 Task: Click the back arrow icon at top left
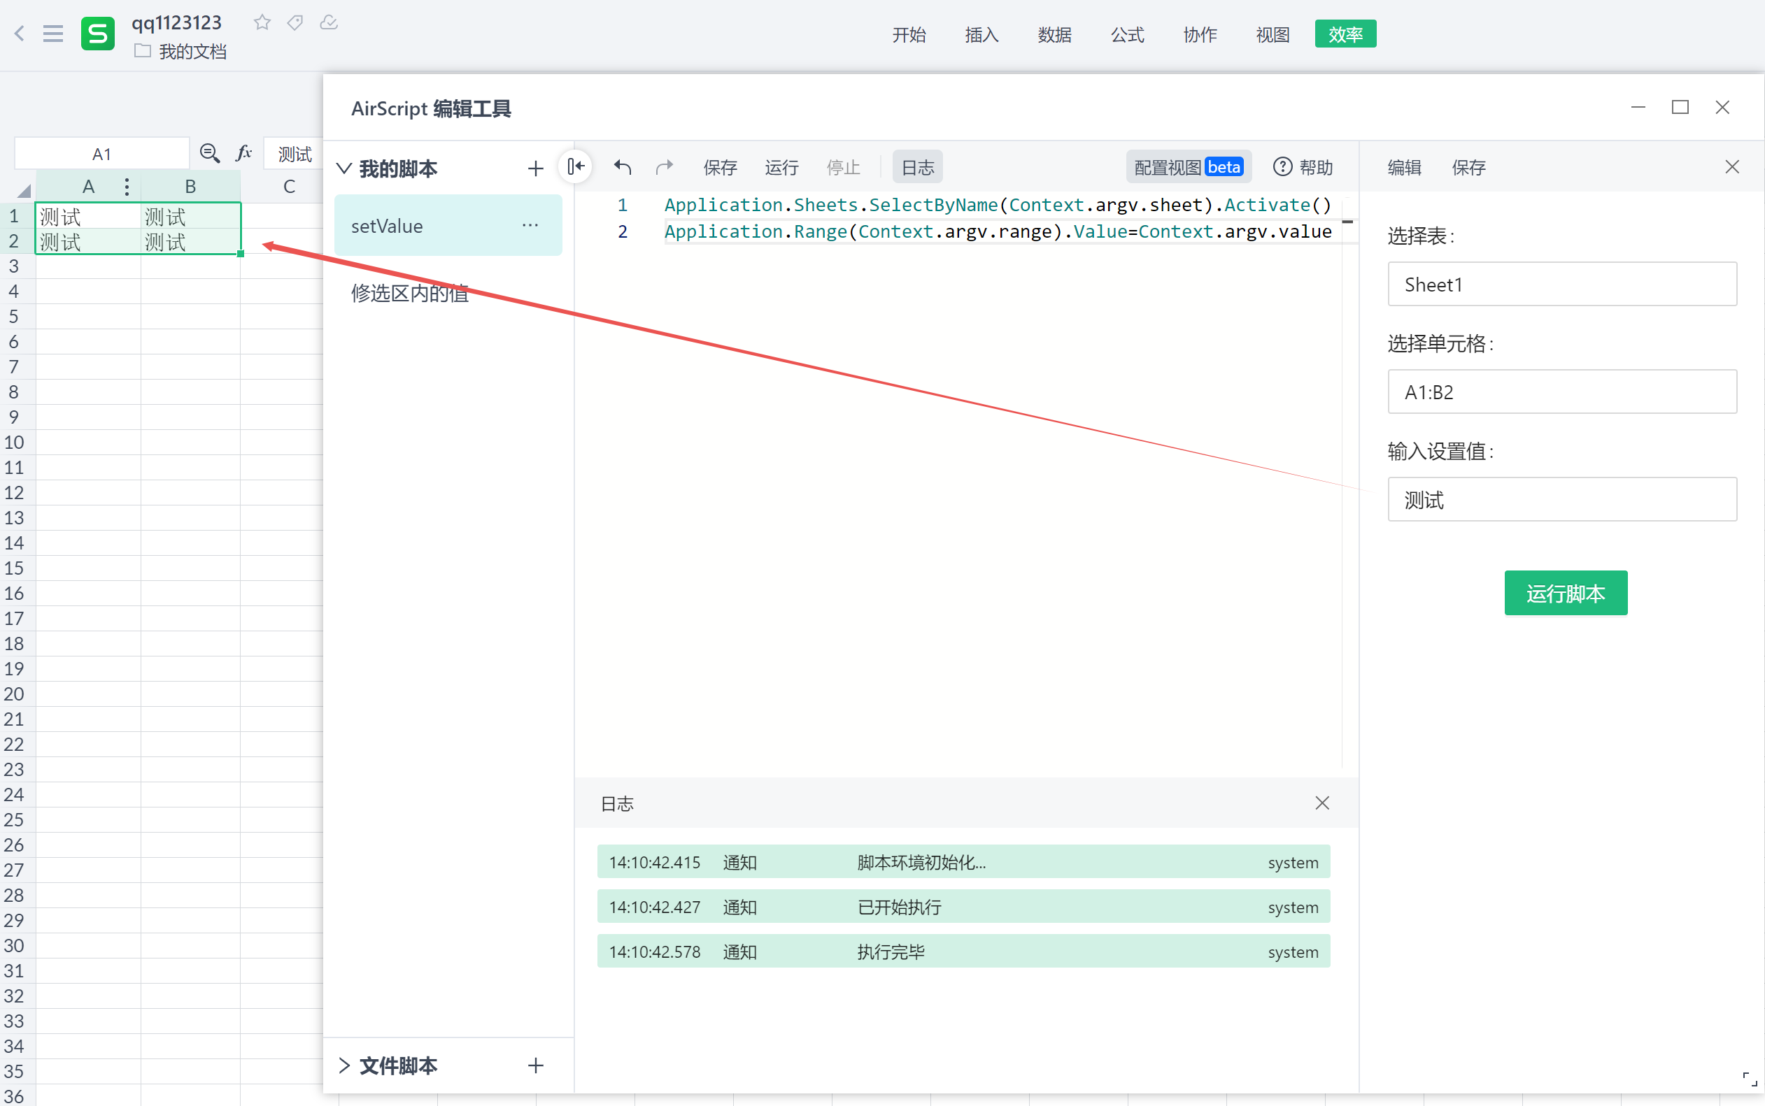click(x=20, y=33)
